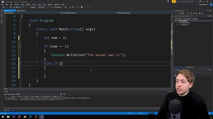213x119 pixels.
Task: Open the Window menu
Action: click(x=57, y=5)
